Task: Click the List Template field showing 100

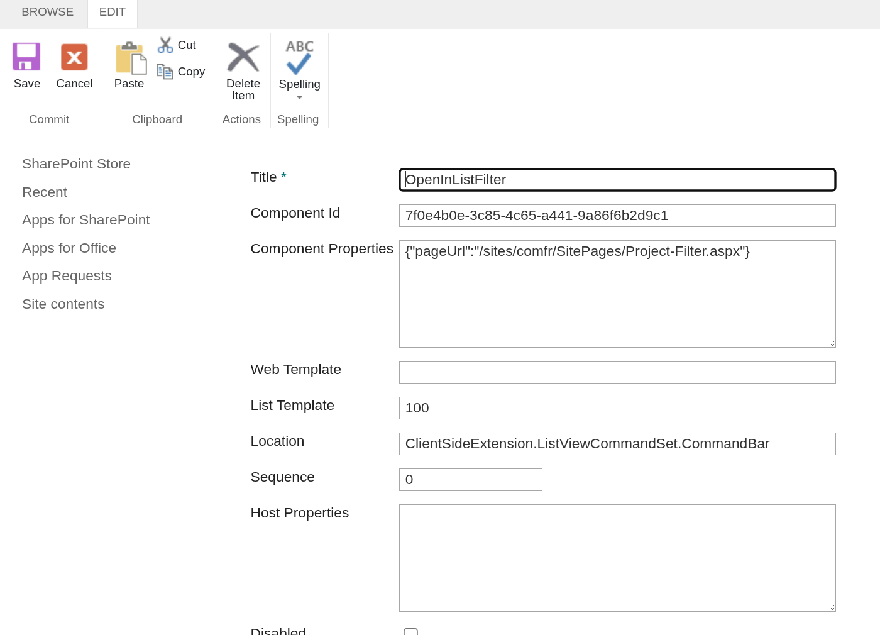Action: point(471,408)
